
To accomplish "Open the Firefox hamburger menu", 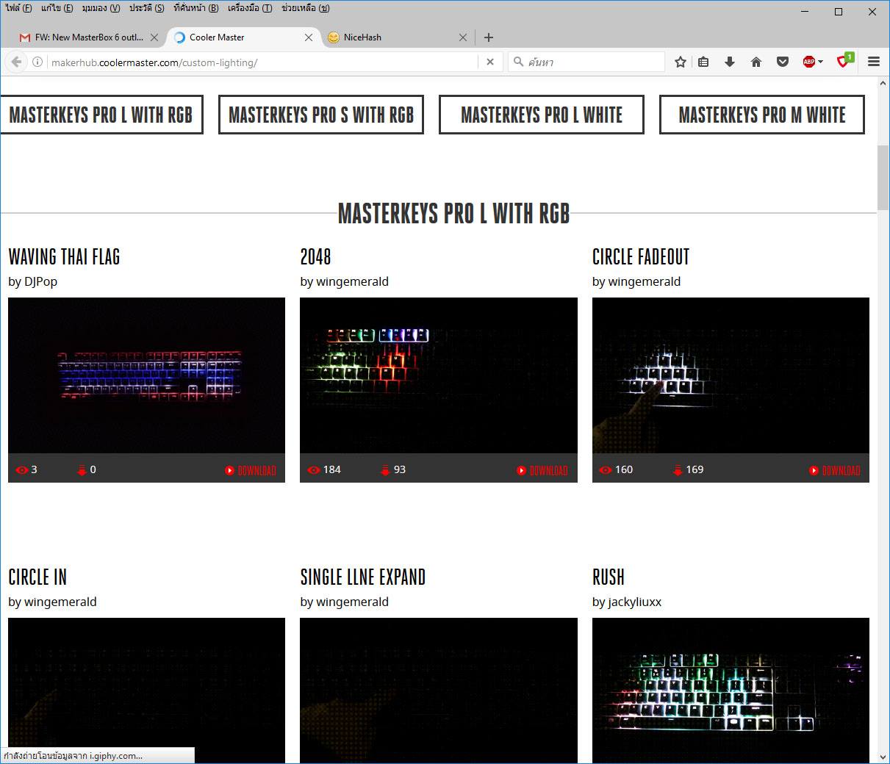I will (874, 62).
